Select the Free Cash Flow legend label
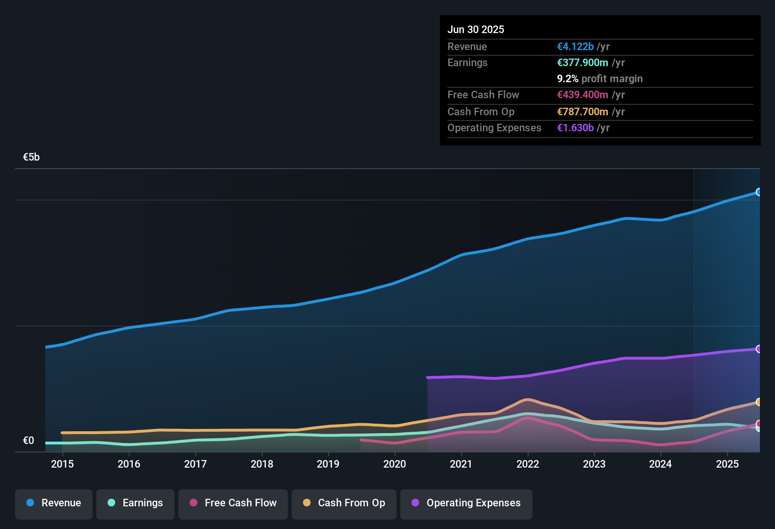Screen dimensions: 775x529 point(241,503)
